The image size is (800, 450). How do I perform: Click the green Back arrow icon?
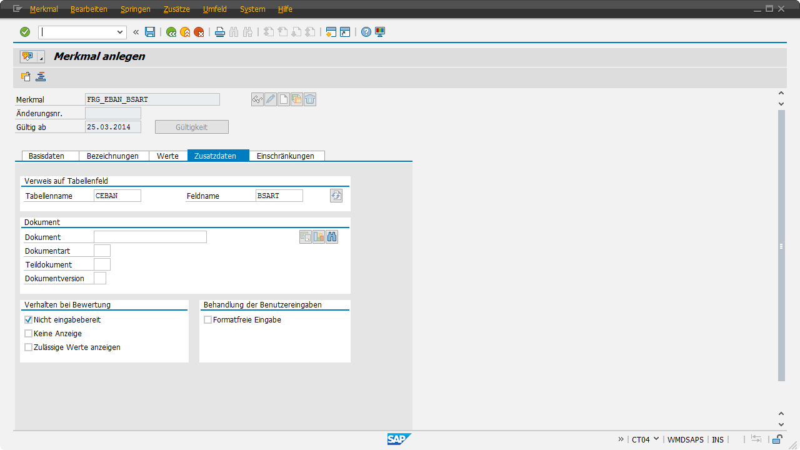tap(171, 32)
